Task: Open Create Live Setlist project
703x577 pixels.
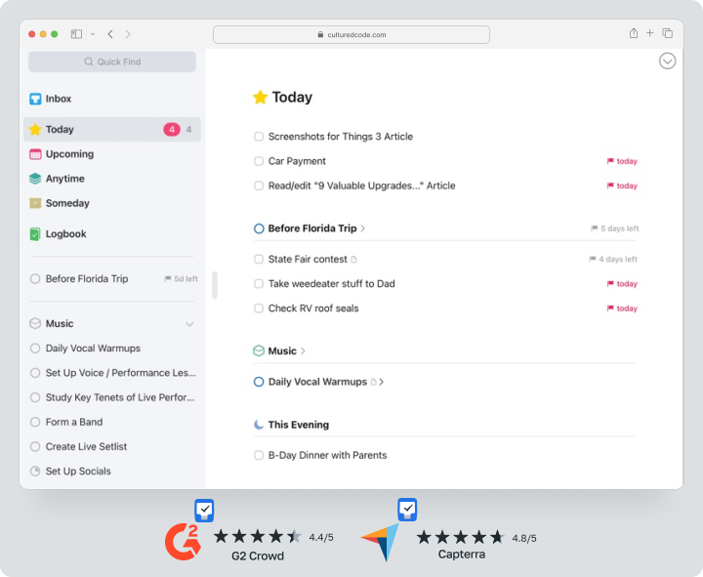Action: click(x=112, y=446)
